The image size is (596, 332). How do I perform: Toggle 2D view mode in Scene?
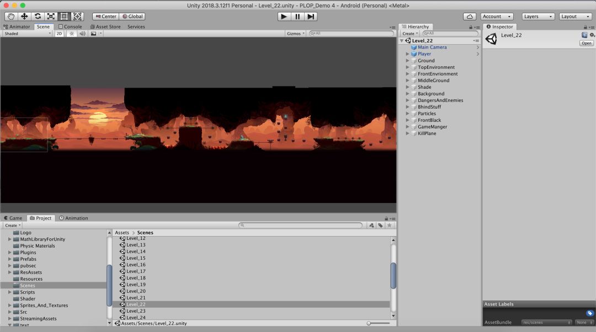tap(59, 34)
